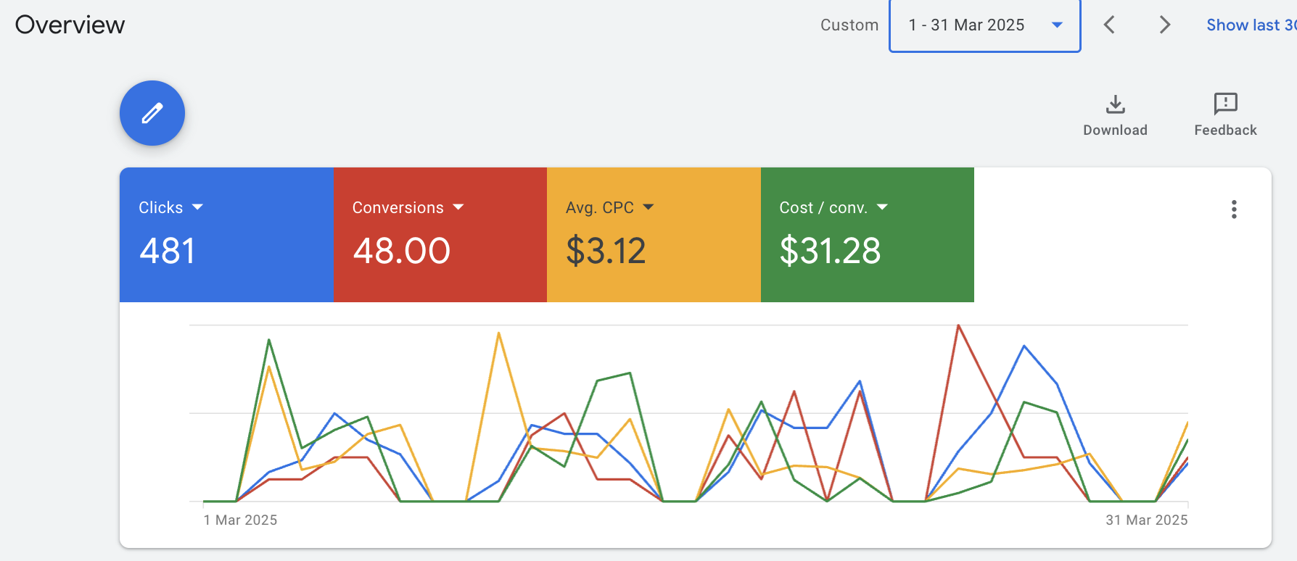Click the blue pencil edit button
Viewport: 1297px width, 561px height.
pos(152,113)
